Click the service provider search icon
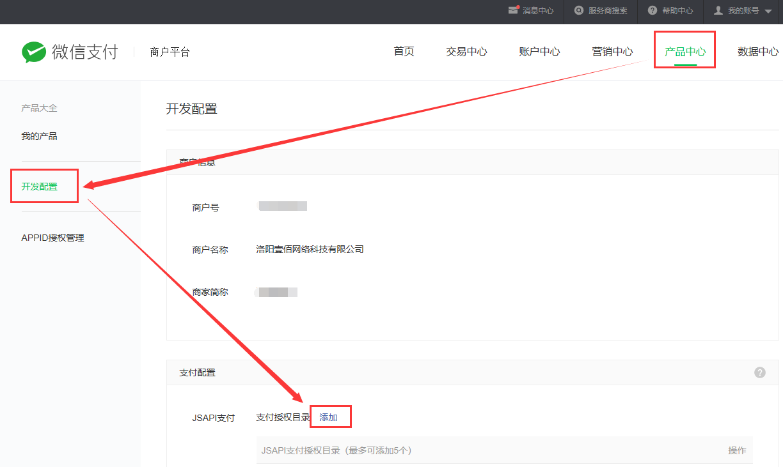783x467 pixels. [579, 10]
